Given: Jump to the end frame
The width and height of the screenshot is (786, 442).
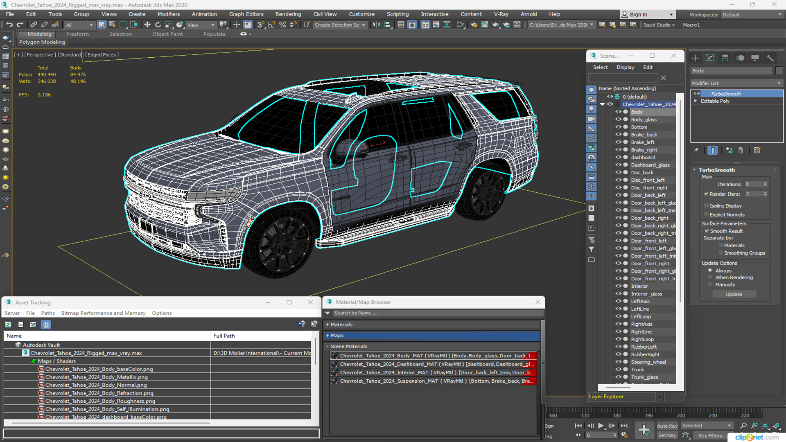Looking at the screenshot, I should (624, 426).
